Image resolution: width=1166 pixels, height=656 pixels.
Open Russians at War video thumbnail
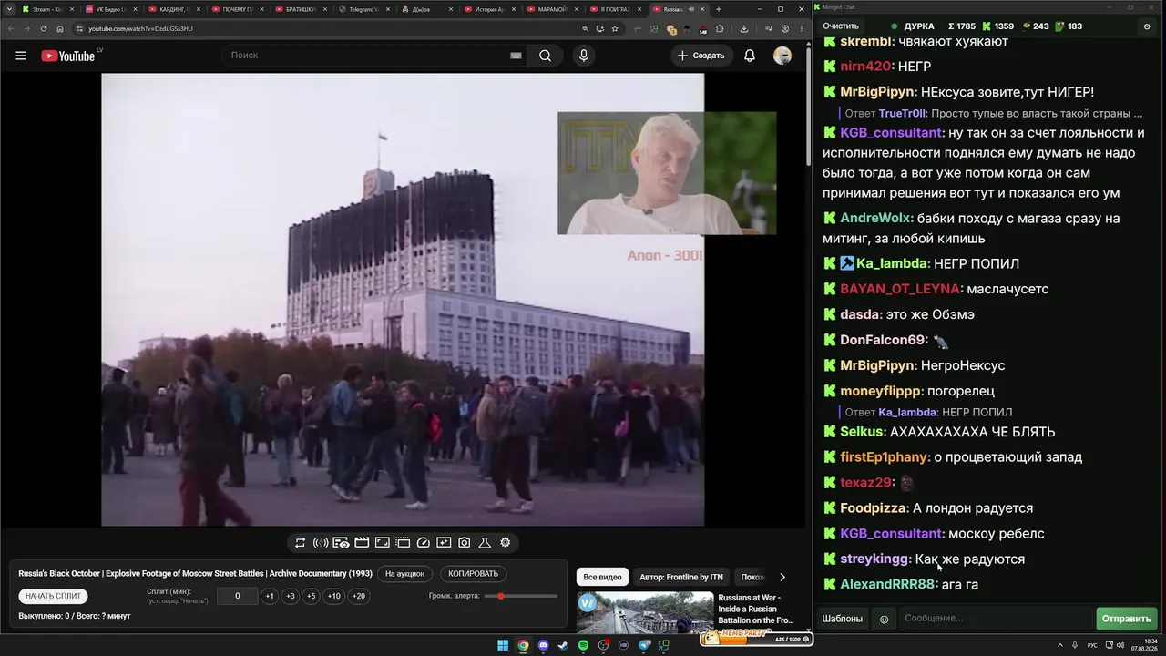[x=645, y=613]
